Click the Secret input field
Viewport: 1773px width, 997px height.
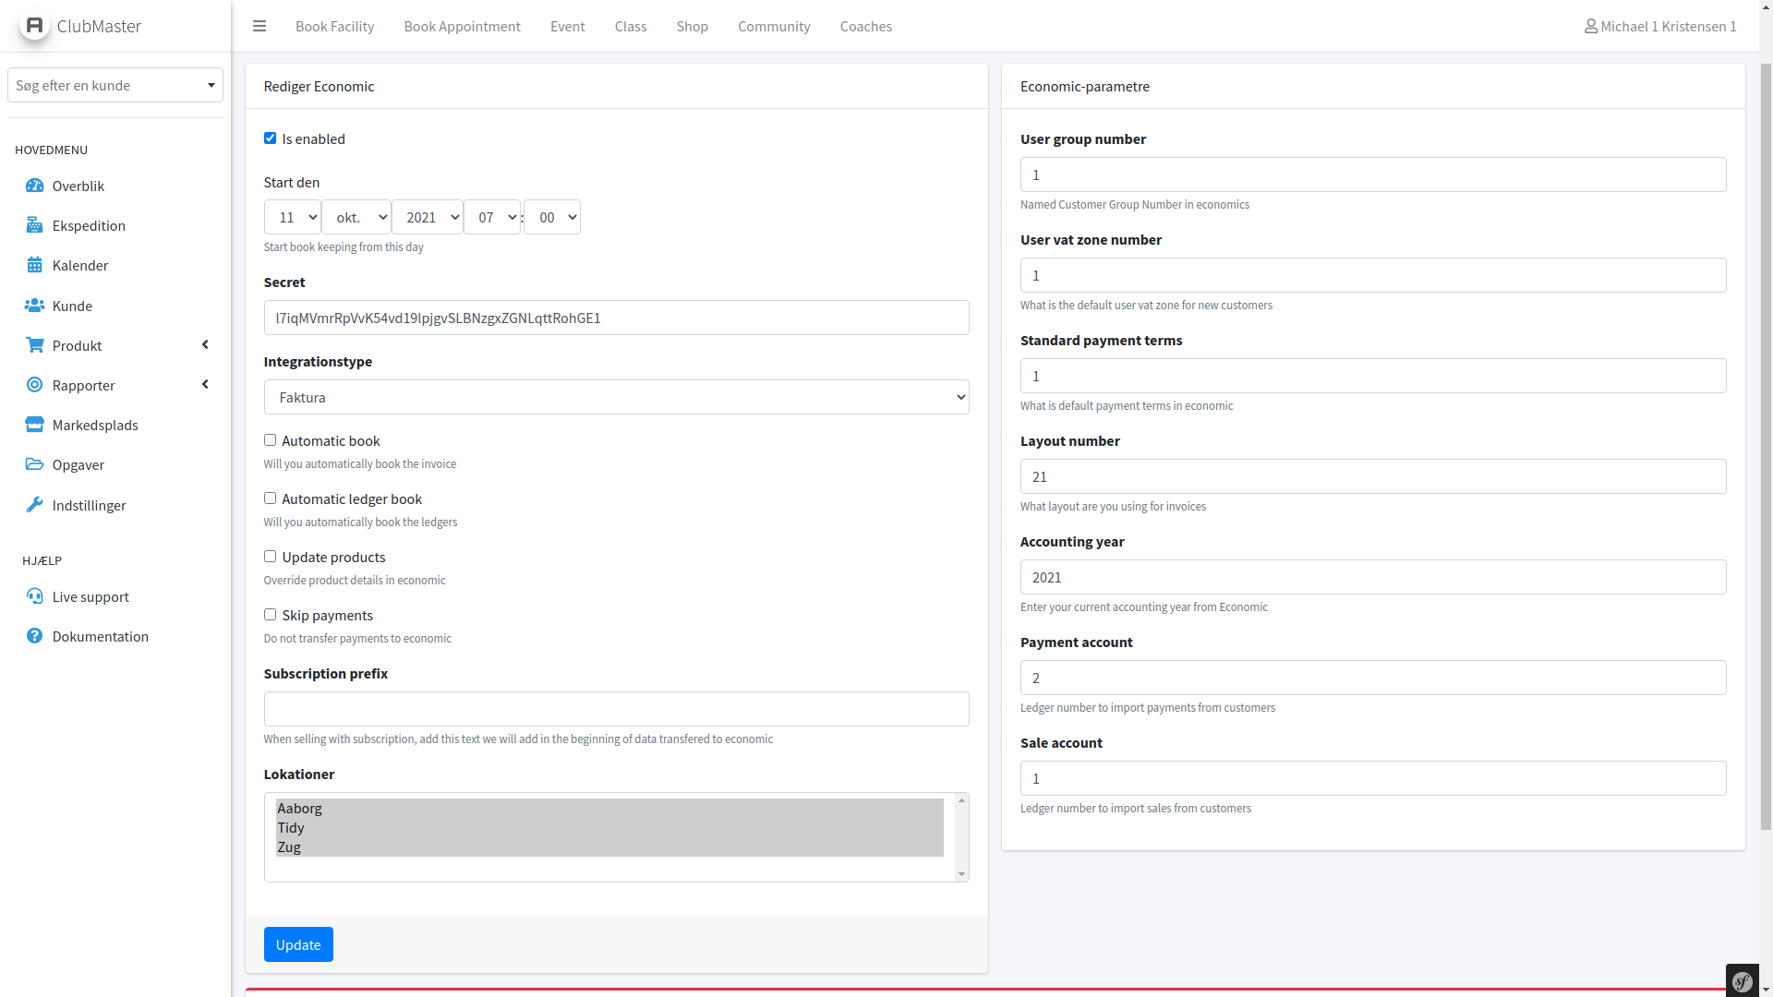point(616,318)
